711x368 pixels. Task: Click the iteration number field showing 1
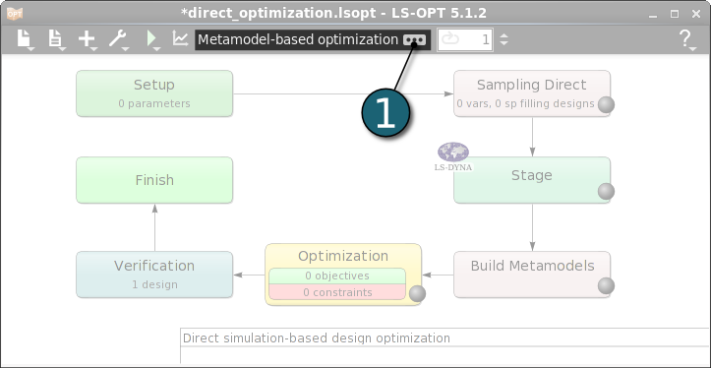[465, 40]
